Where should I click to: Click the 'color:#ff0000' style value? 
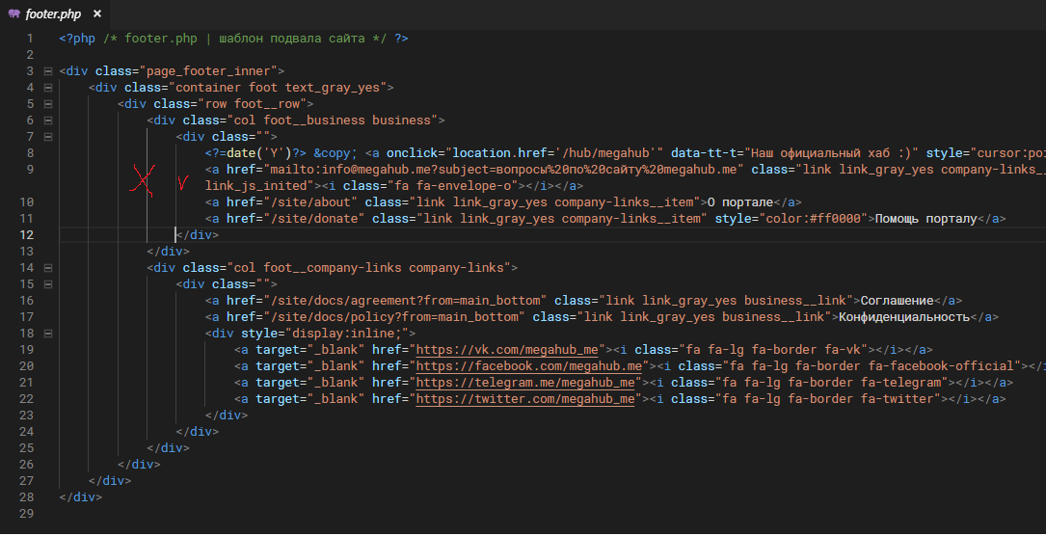pos(813,218)
